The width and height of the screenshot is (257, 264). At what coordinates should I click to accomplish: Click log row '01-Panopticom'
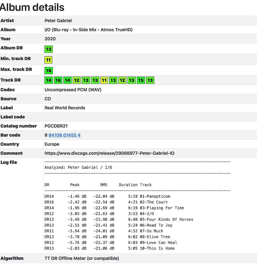coord(107,196)
